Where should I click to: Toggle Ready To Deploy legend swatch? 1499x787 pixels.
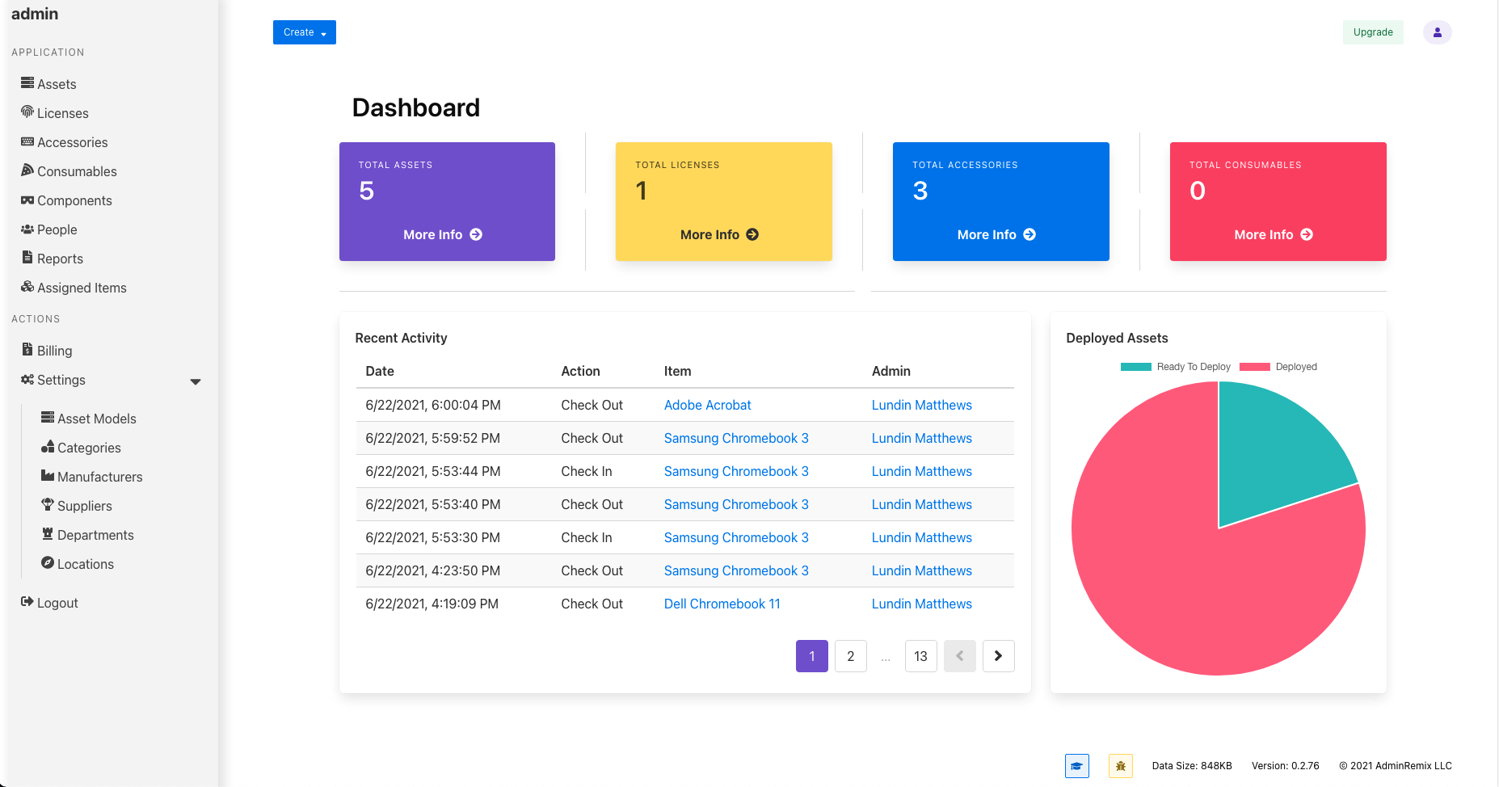pyautogui.click(x=1136, y=367)
